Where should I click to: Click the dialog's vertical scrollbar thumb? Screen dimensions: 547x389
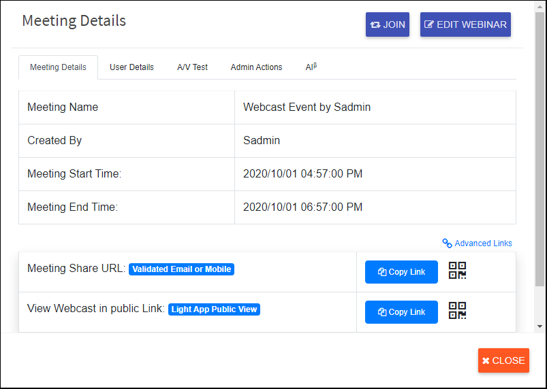click(540, 149)
